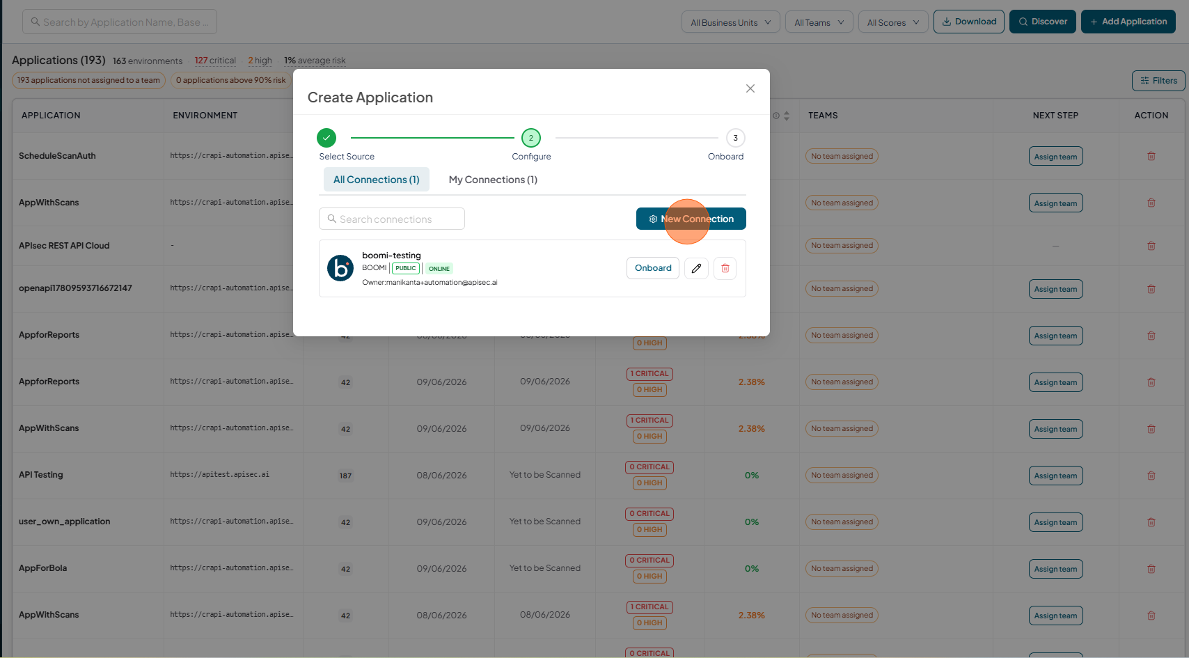
Task: Download the applications list
Action: (x=969, y=22)
